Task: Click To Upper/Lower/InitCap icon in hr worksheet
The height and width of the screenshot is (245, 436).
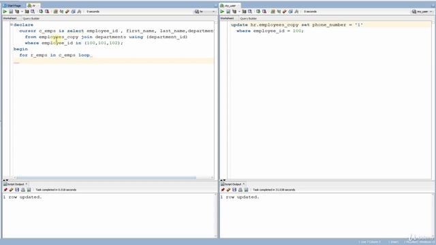Action: tap(61, 12)
